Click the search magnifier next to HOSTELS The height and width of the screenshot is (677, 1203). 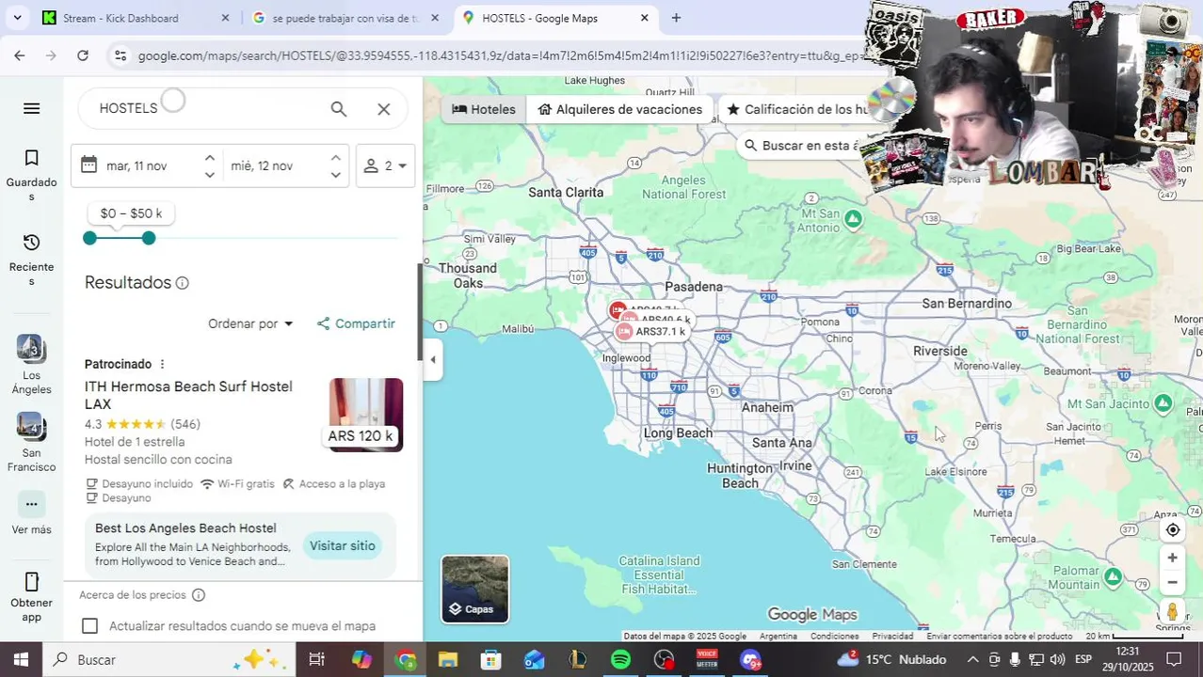click(x=339, y=109)
